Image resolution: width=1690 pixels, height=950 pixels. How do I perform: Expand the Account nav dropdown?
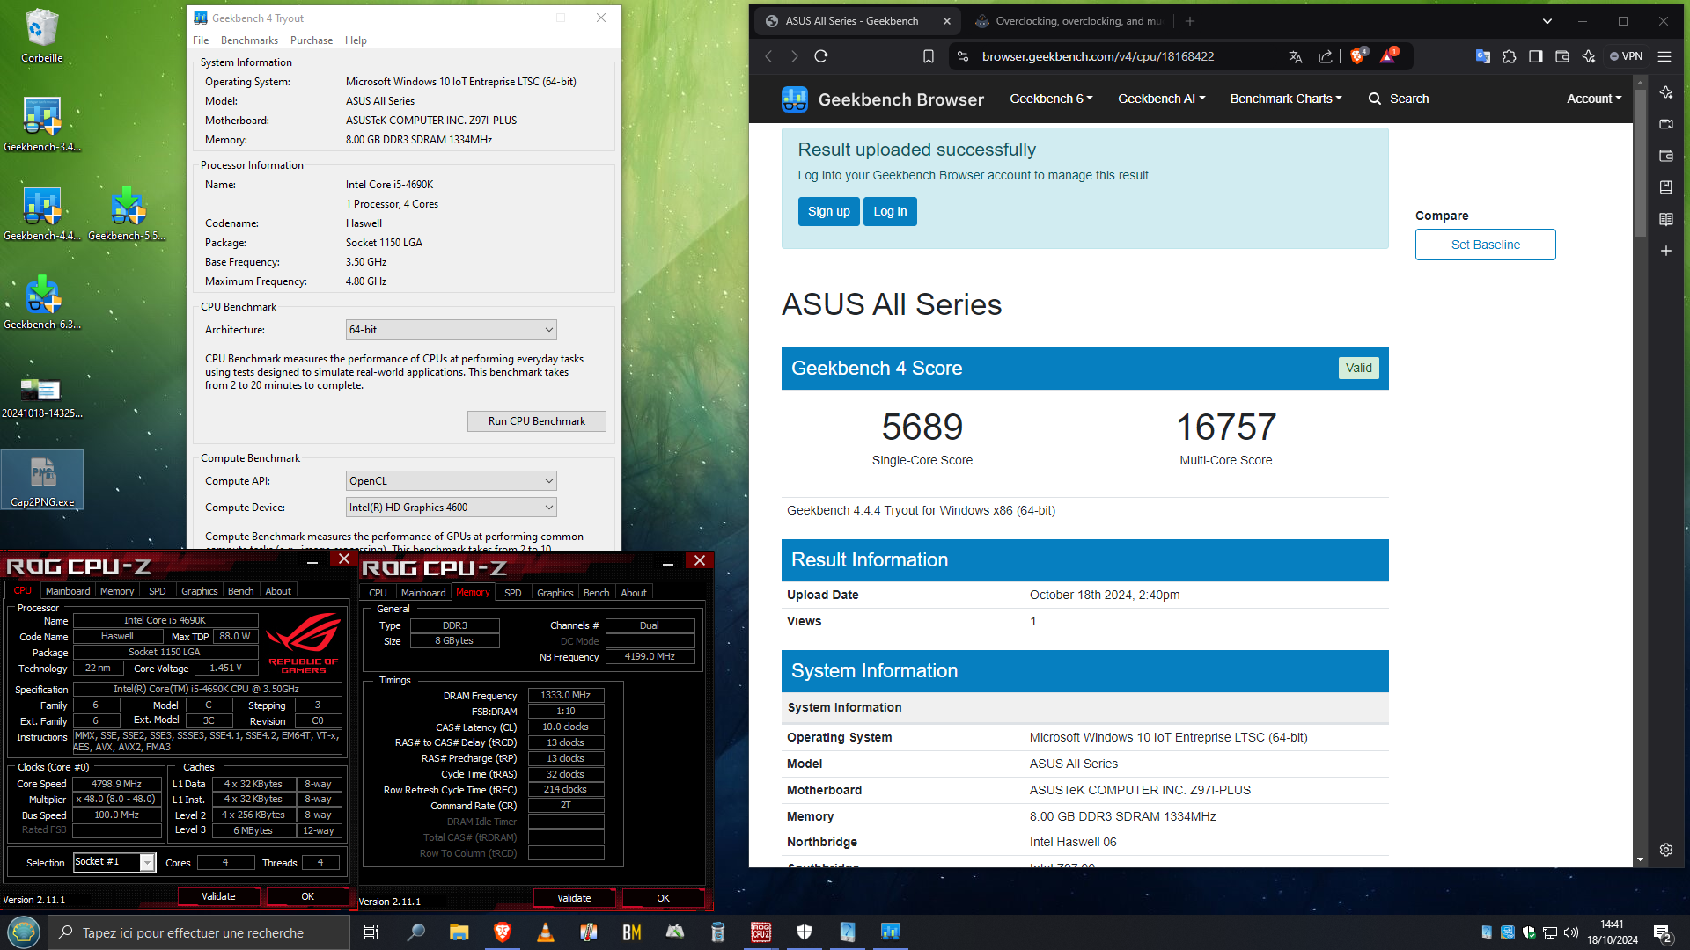point(1594,99)
